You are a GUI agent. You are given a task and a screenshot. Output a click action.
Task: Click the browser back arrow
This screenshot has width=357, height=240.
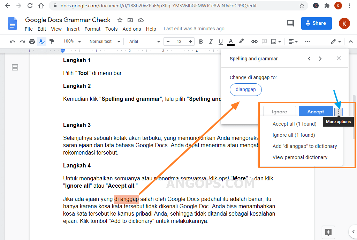tap(8, 6)
